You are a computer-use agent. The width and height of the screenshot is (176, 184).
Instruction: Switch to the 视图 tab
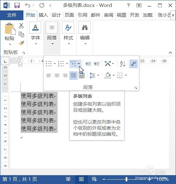pyautogui.click(x=122, y=15)
